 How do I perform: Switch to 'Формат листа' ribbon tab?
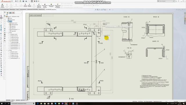(42, 9)
